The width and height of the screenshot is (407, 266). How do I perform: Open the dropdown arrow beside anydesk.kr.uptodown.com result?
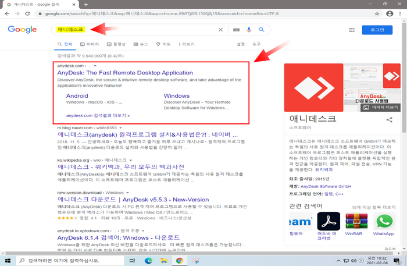(x=143, y=231)
